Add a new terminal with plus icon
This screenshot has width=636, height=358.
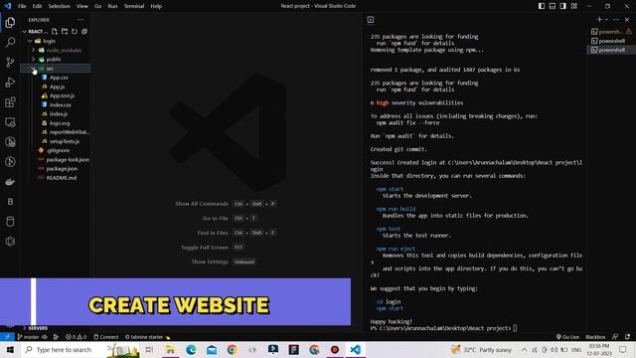pos(599,20)
